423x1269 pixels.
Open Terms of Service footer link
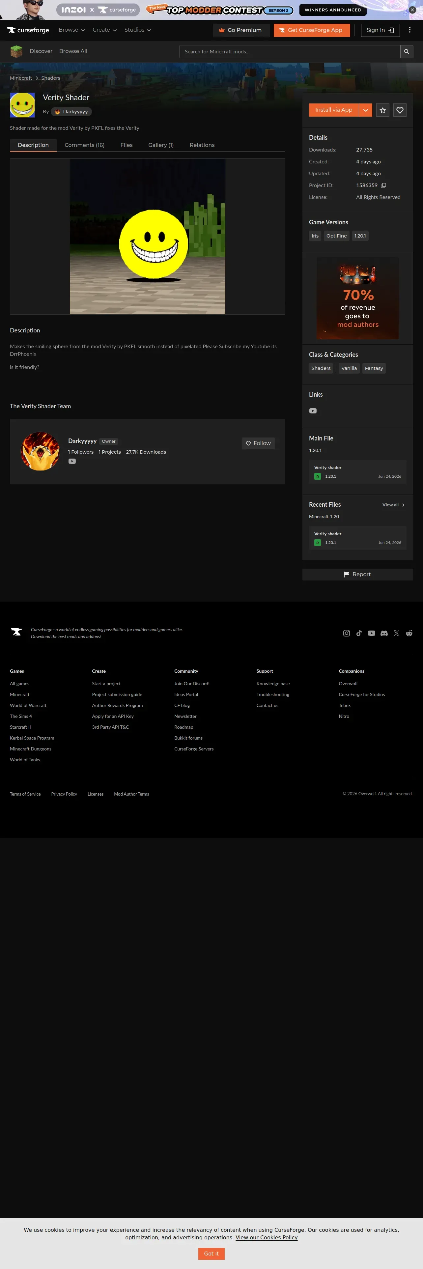[25, 794]
